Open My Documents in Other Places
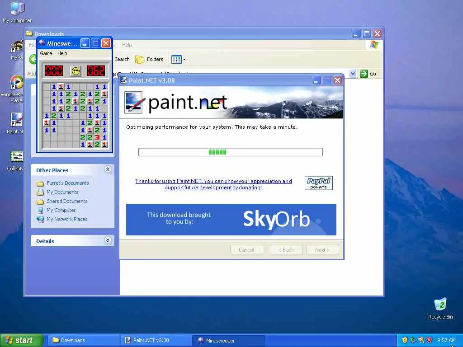The image size is (463, 347). pyautogui.click(x=62, y=192)
